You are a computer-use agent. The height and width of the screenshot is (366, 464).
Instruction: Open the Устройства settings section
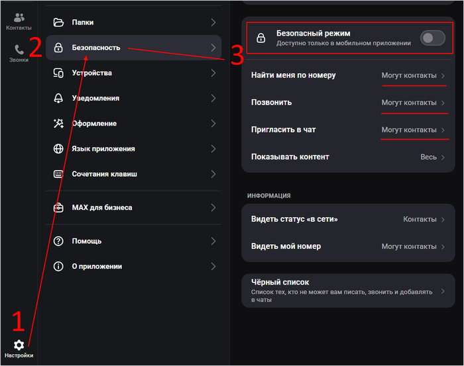click(133, 73)
